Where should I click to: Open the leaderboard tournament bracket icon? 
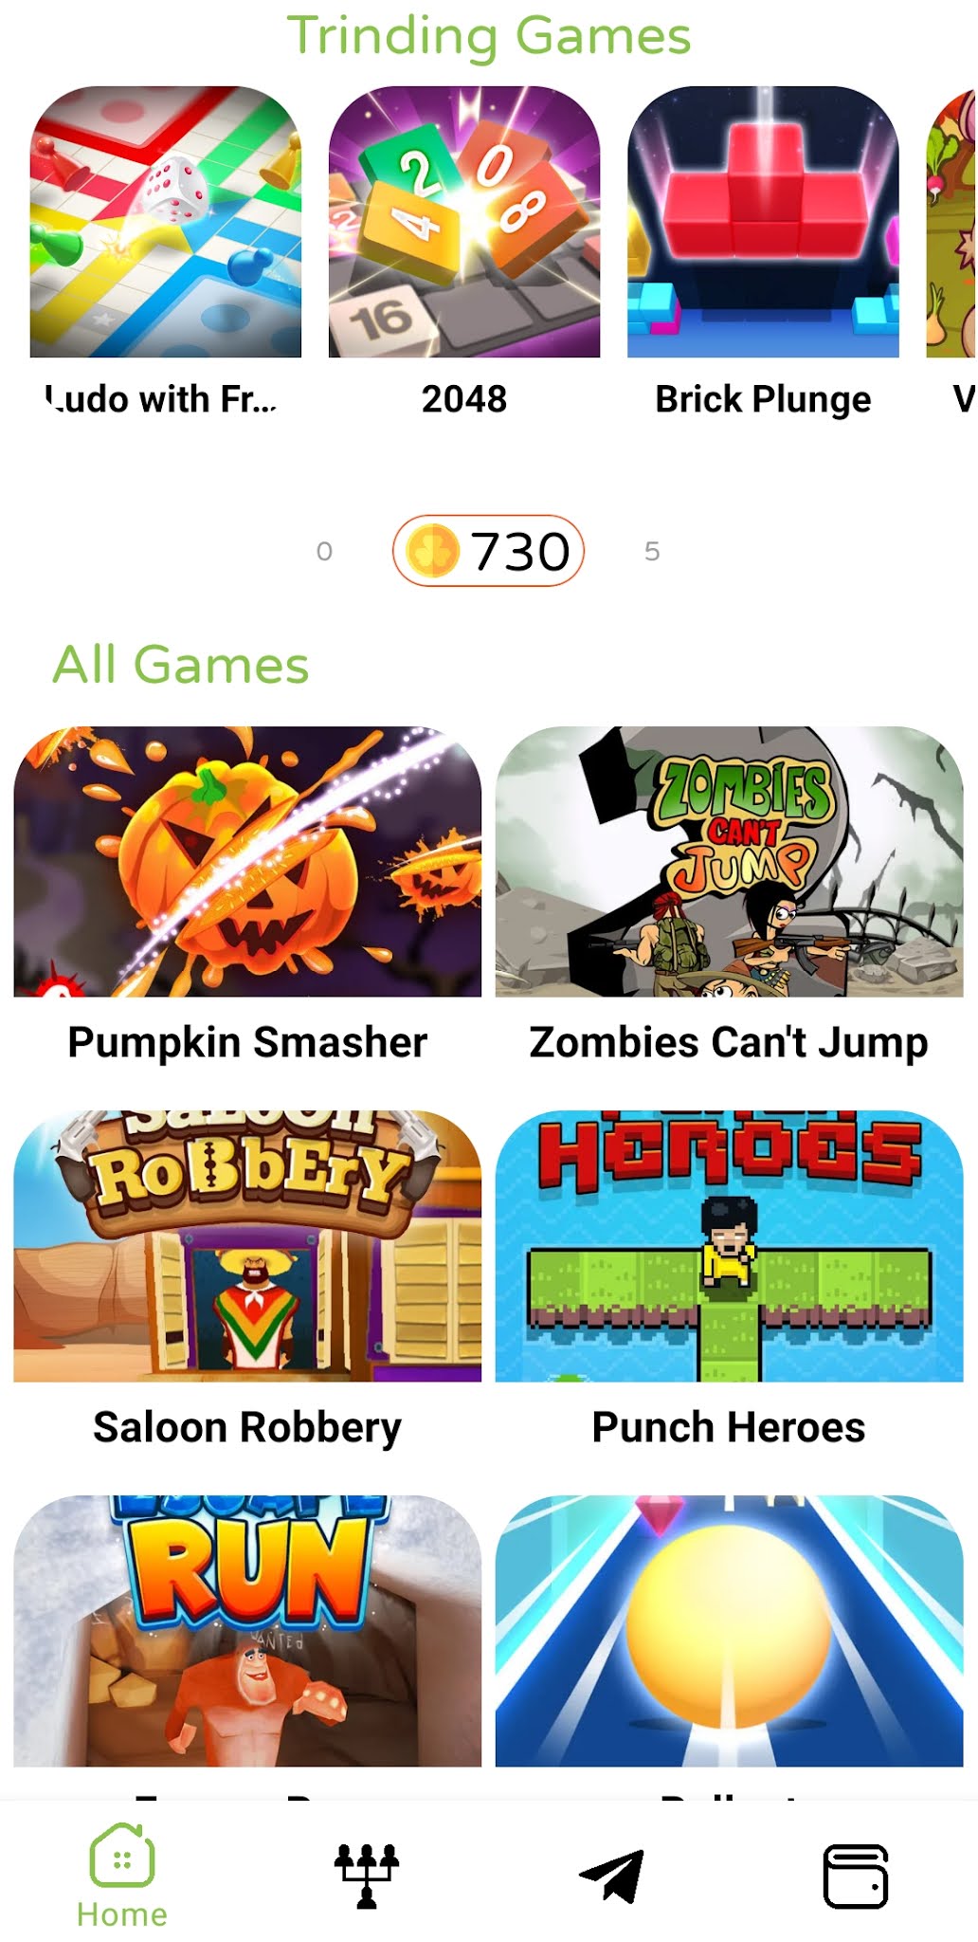click(x=367, y=1876)
